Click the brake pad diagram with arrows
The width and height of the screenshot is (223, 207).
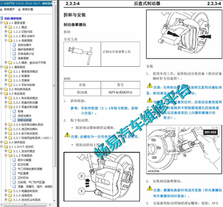coord(184,34)
